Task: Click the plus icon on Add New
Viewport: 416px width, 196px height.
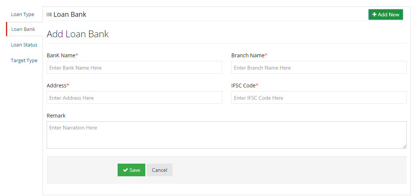Action: (374, 15)
